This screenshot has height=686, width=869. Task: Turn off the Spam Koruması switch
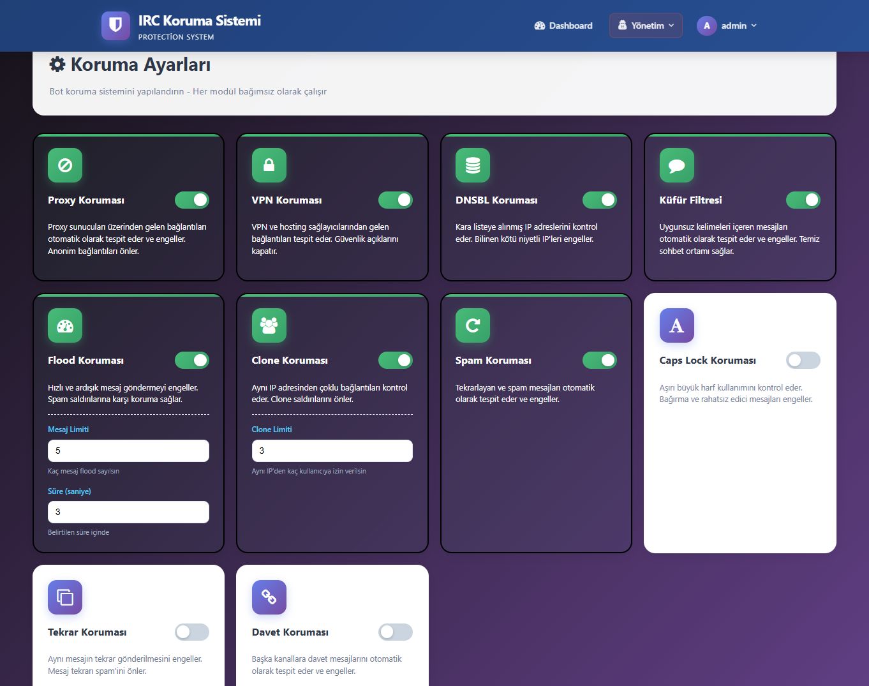click(599, 361)
